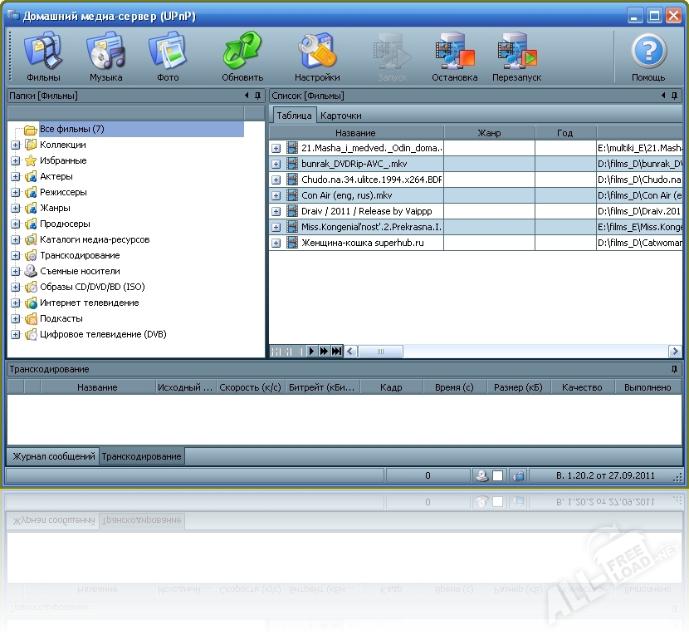
Task: Open Помощь (Help)
Action: click(x=648, y=57)
